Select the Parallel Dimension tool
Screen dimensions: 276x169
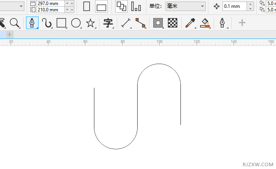coord(126,23)
